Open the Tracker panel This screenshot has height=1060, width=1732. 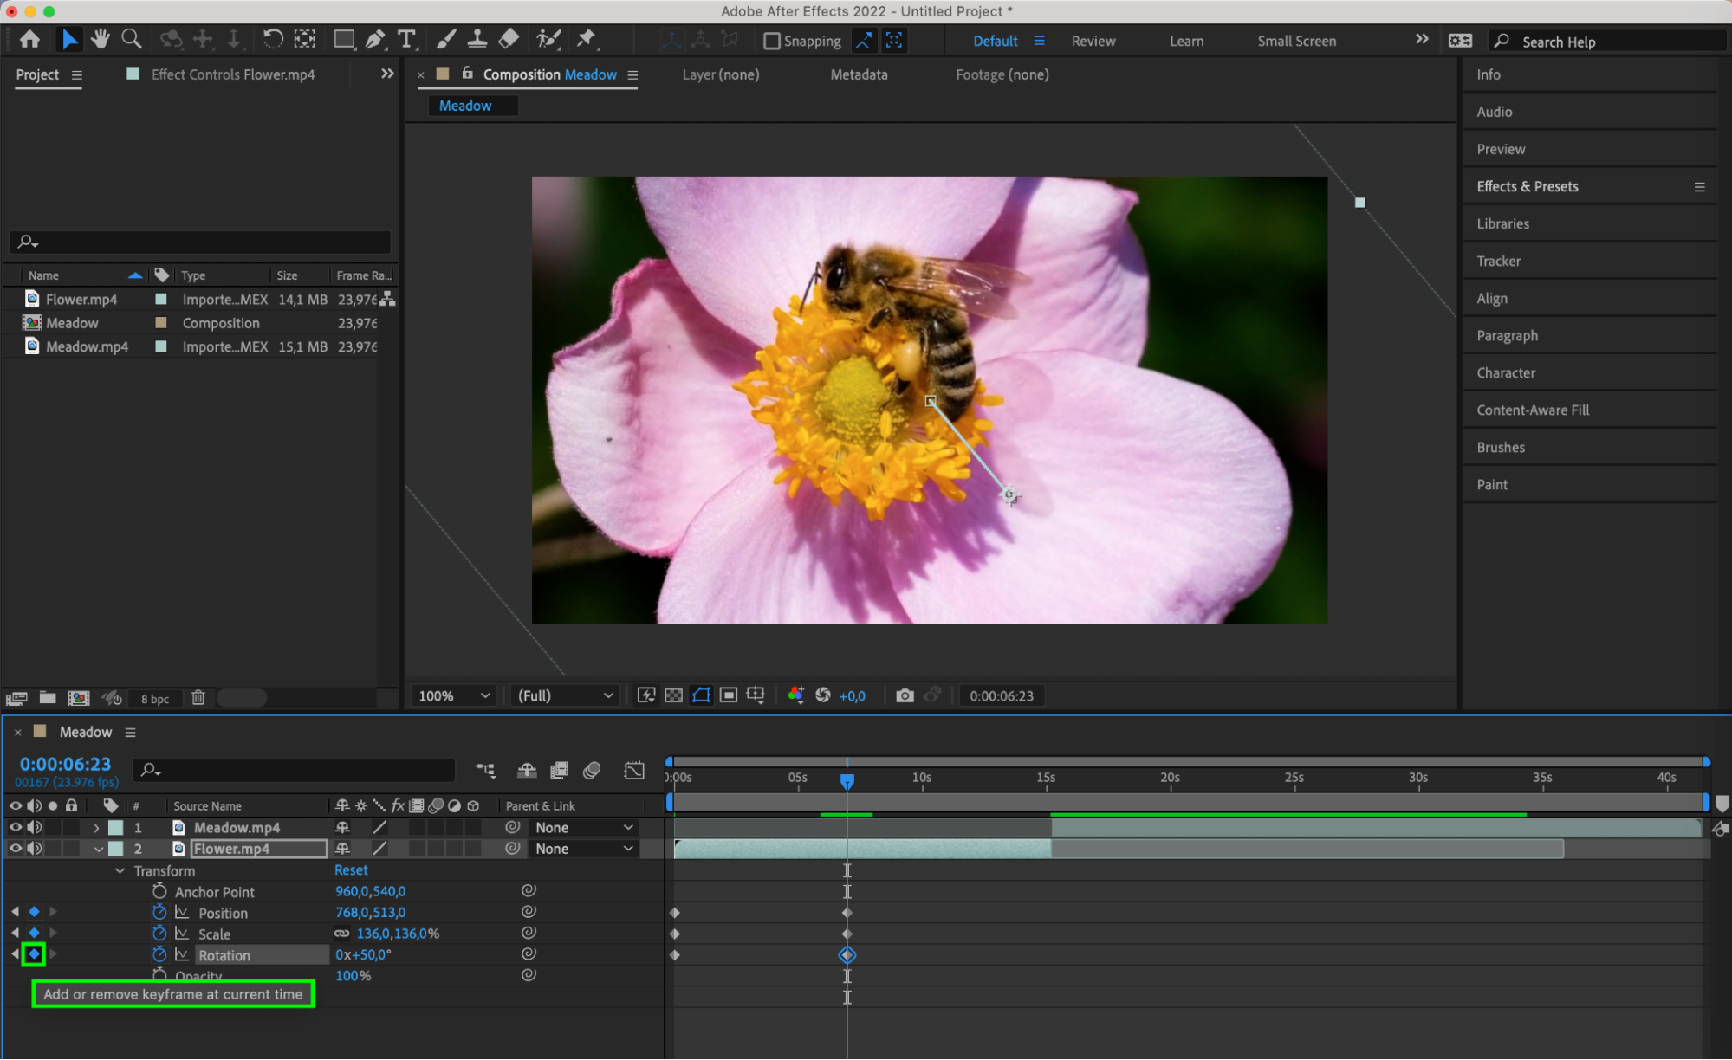tap(1498, 261)
